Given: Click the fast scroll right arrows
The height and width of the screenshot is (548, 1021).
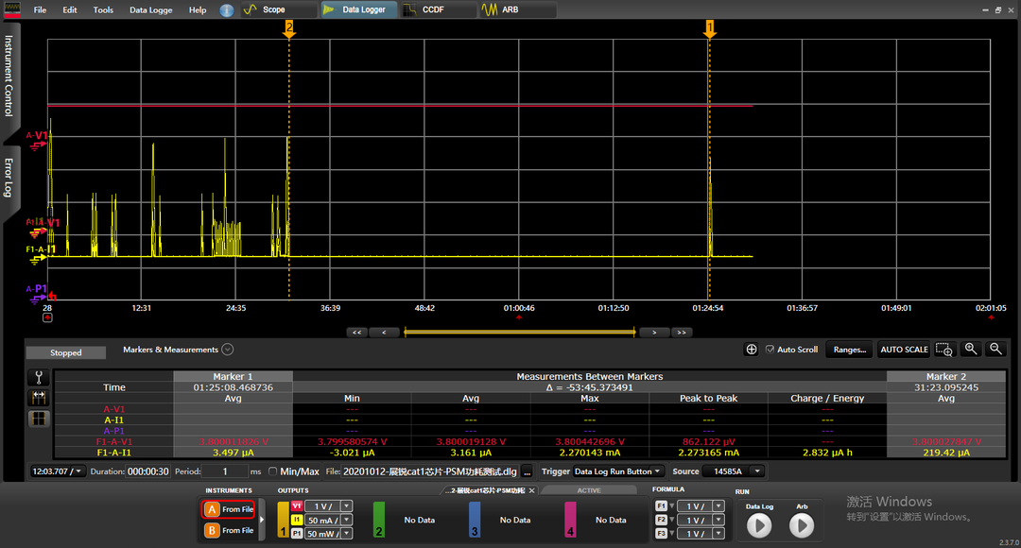Looking at the screenshot, I should (681, 333).
